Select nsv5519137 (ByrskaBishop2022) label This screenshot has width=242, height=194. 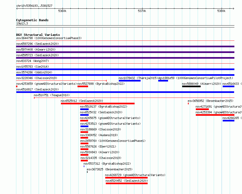pyautogui.click(x=104, y=107)
